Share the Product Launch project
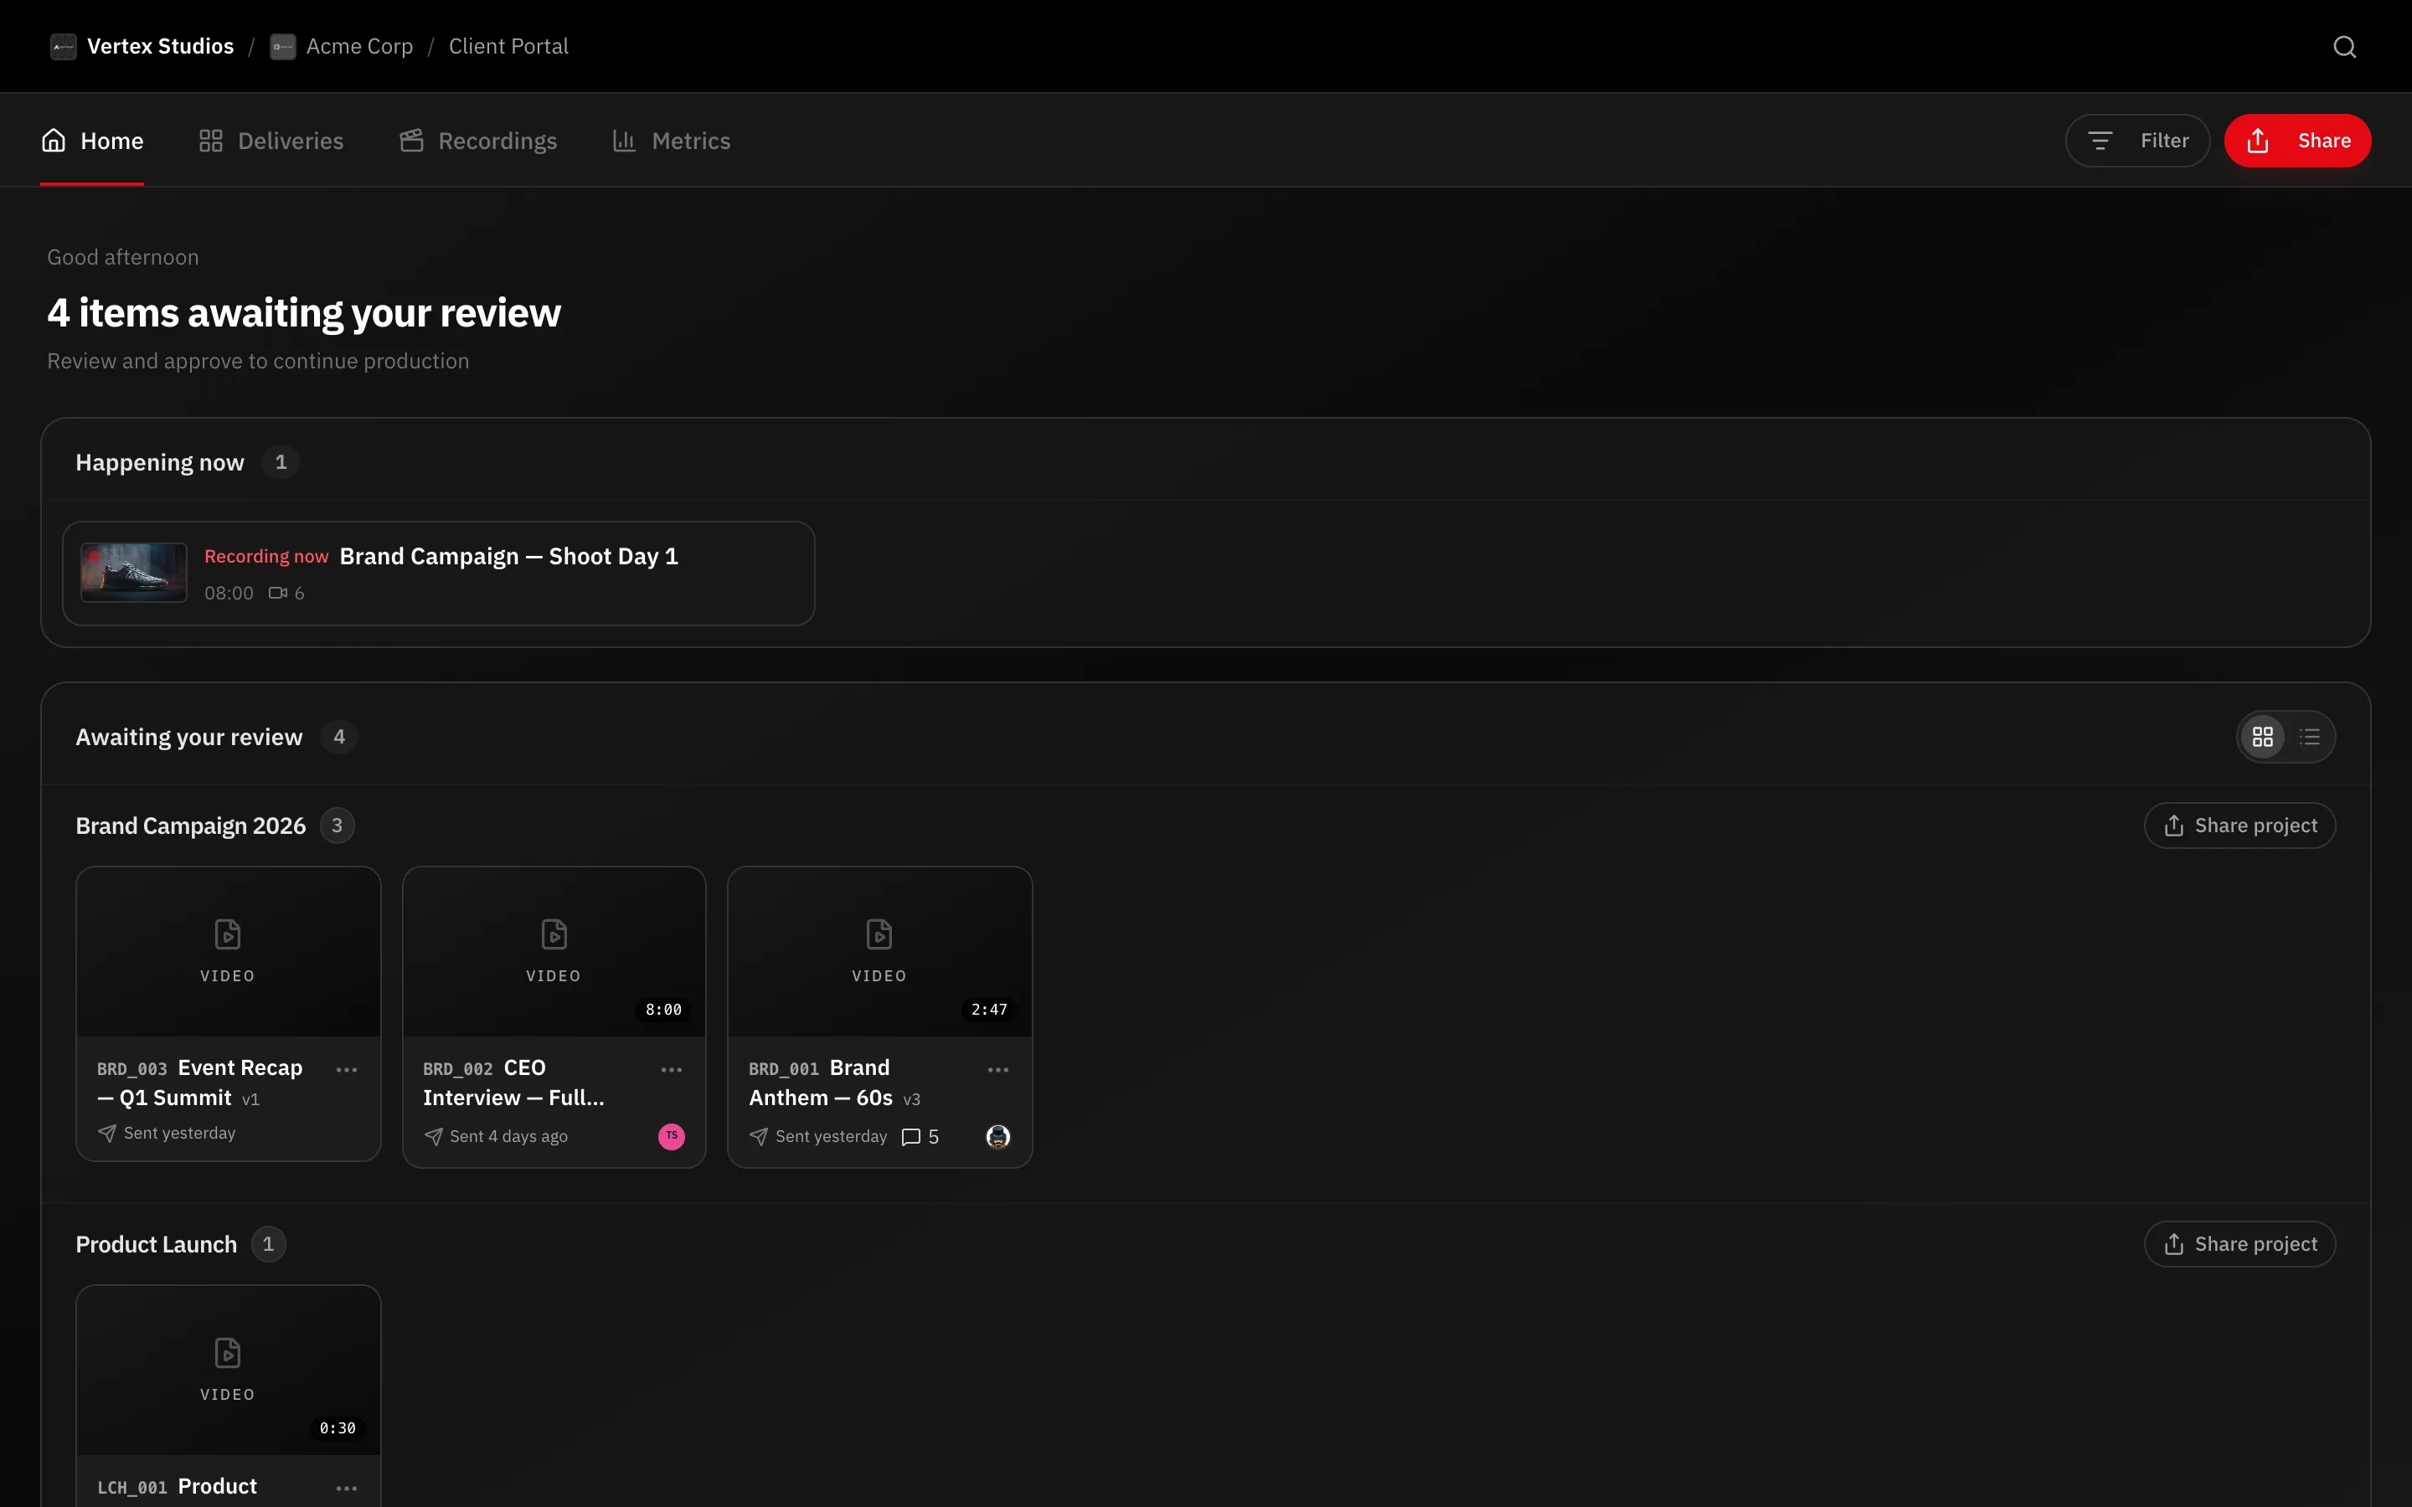2412x1507 pixels. tap(2239, 1244)
